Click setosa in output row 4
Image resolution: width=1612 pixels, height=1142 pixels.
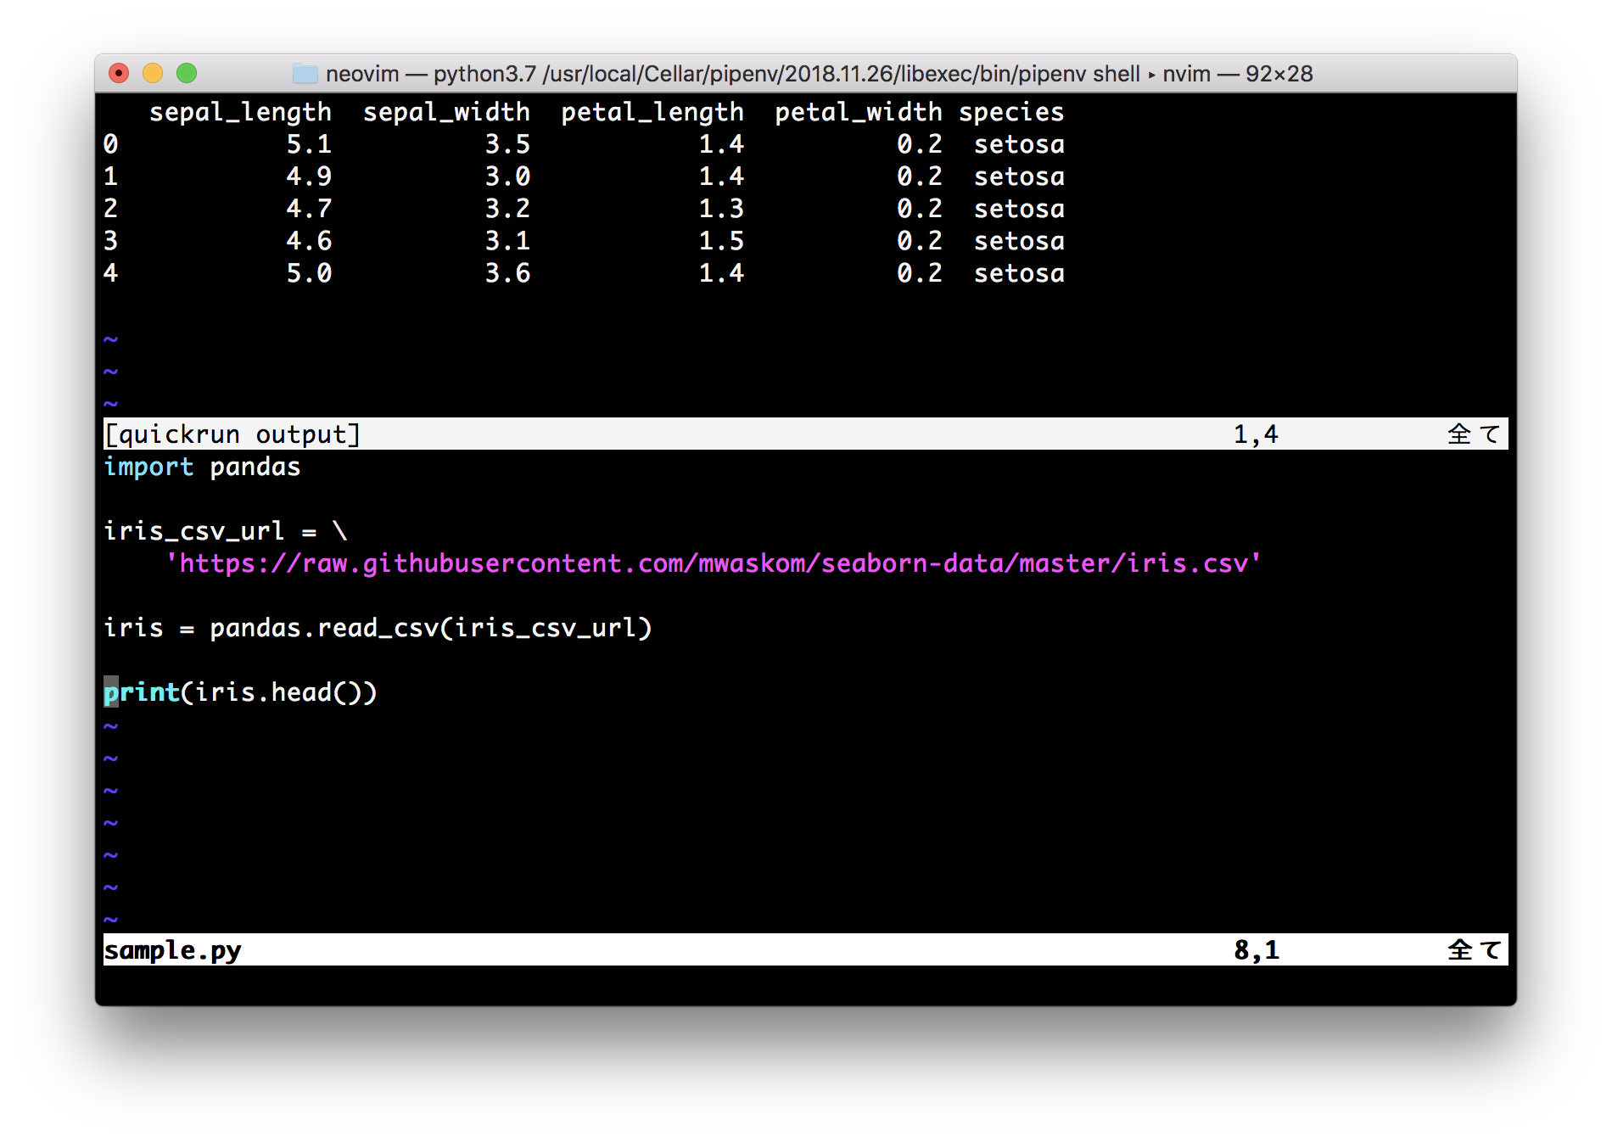point(1019,273)
